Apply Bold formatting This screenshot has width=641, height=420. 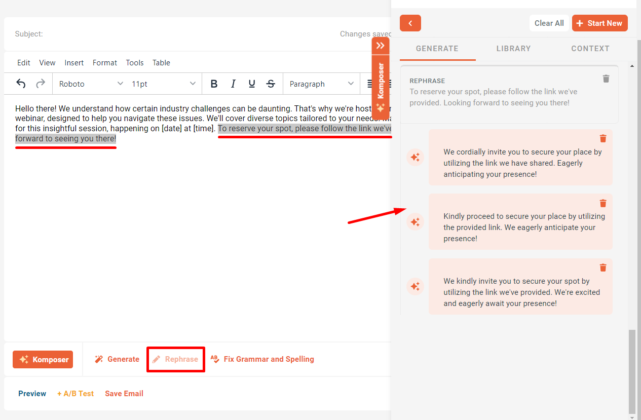pos(214,84)
